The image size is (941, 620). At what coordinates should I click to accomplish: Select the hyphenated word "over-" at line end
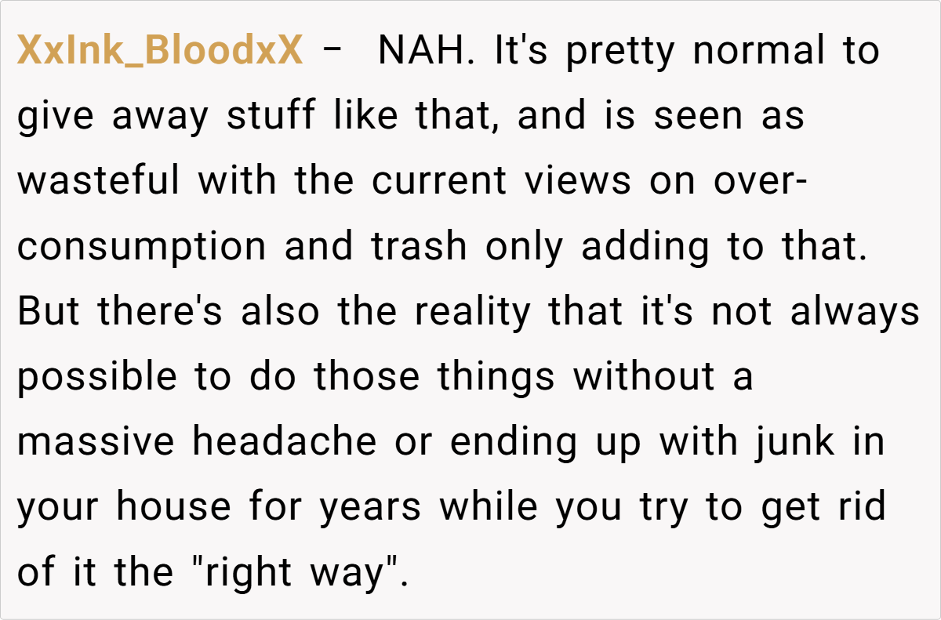click(x=759, y=182)
